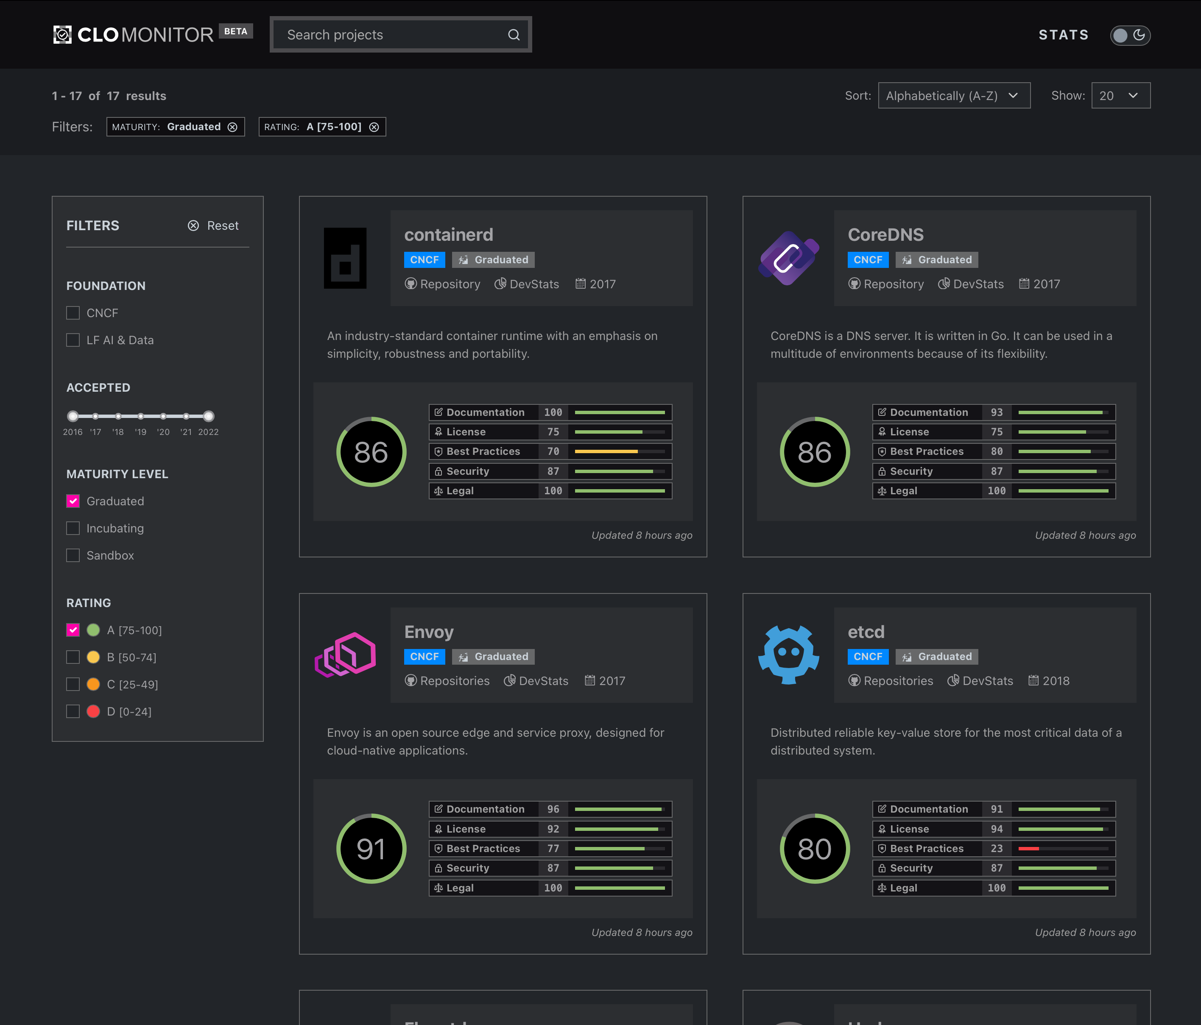Click the Envoy project logo
The image size is (1201, 1025).
346,655
